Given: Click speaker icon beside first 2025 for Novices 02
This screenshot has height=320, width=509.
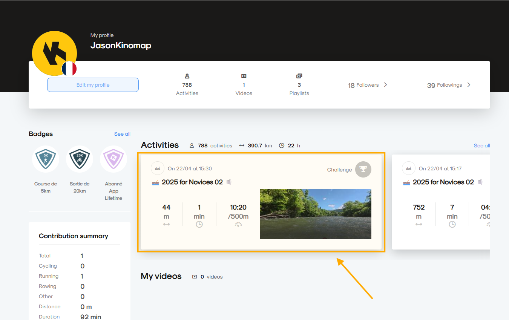Looking at the screenshot, I should coord(229,182).
